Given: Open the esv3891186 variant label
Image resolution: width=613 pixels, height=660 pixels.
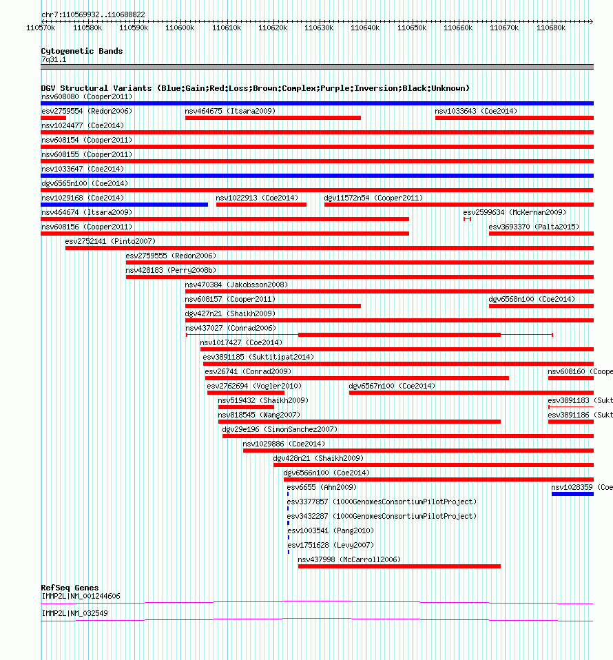Looking at the screenshot, I should (x=580, y=415).
